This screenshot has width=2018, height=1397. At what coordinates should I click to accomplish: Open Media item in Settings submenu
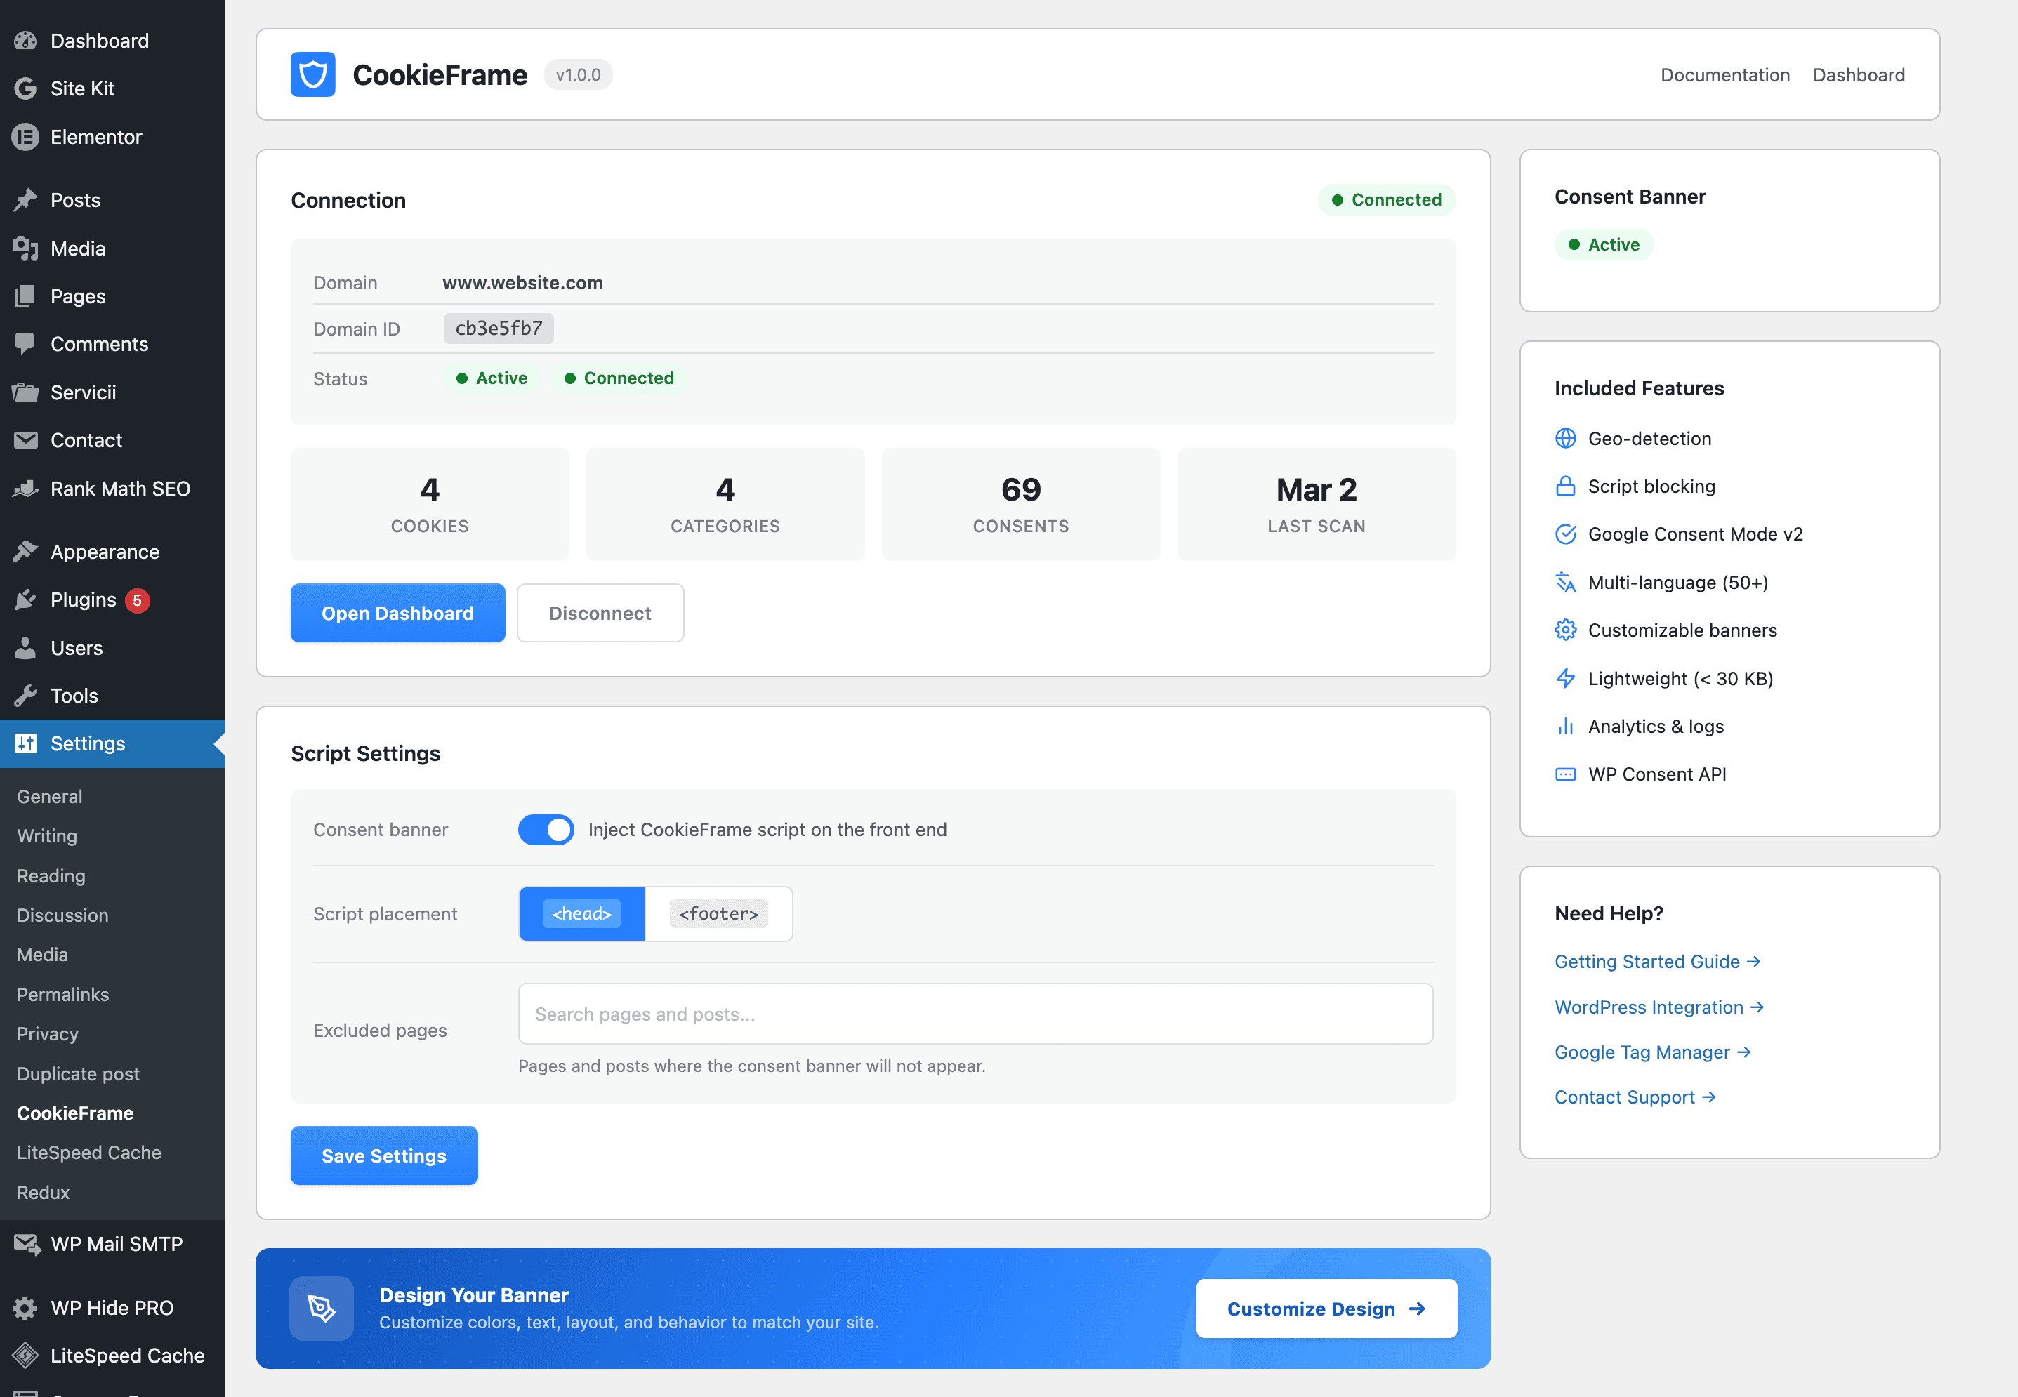42,954
